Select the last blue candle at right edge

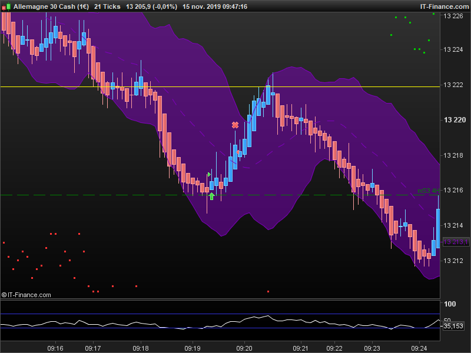[x=438, y=228]
